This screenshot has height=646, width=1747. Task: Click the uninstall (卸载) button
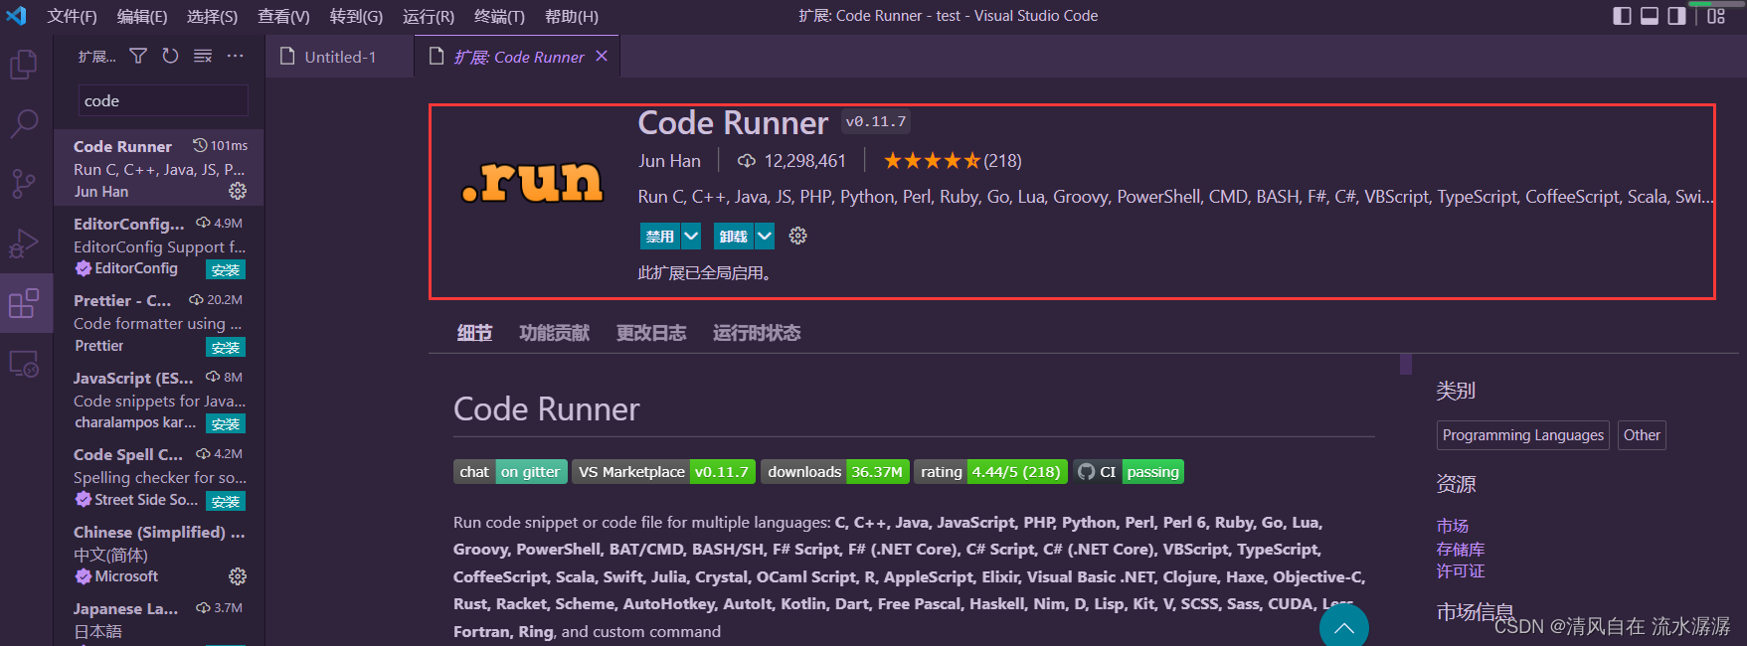734,236
